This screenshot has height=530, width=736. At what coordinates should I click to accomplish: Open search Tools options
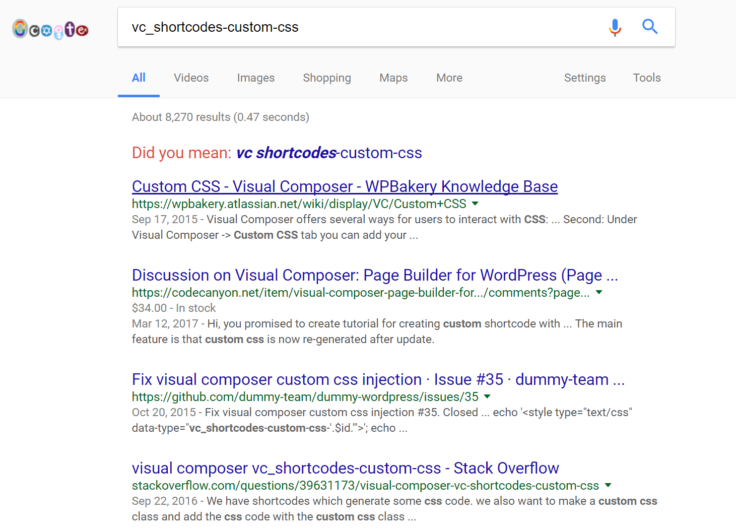(647, 78)
